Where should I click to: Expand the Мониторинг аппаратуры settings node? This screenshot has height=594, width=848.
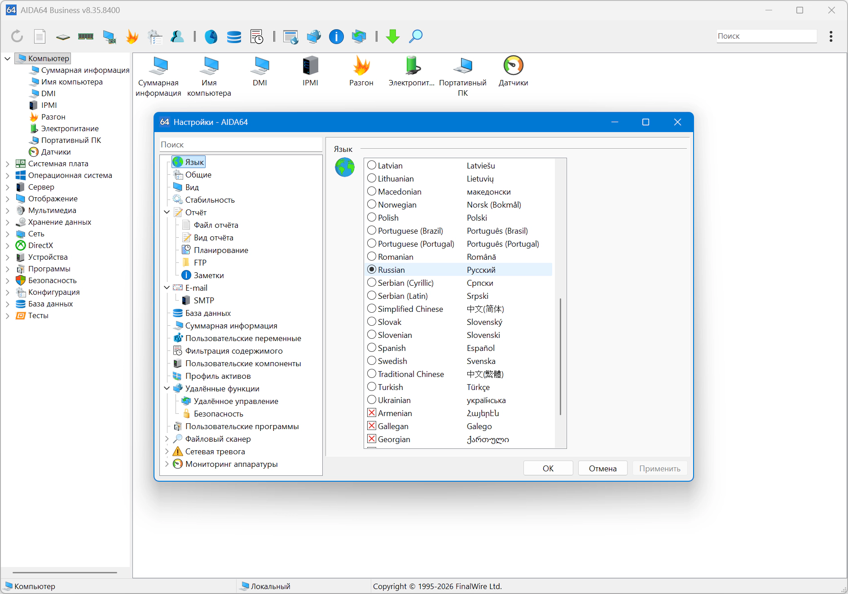tap(167, 464)
